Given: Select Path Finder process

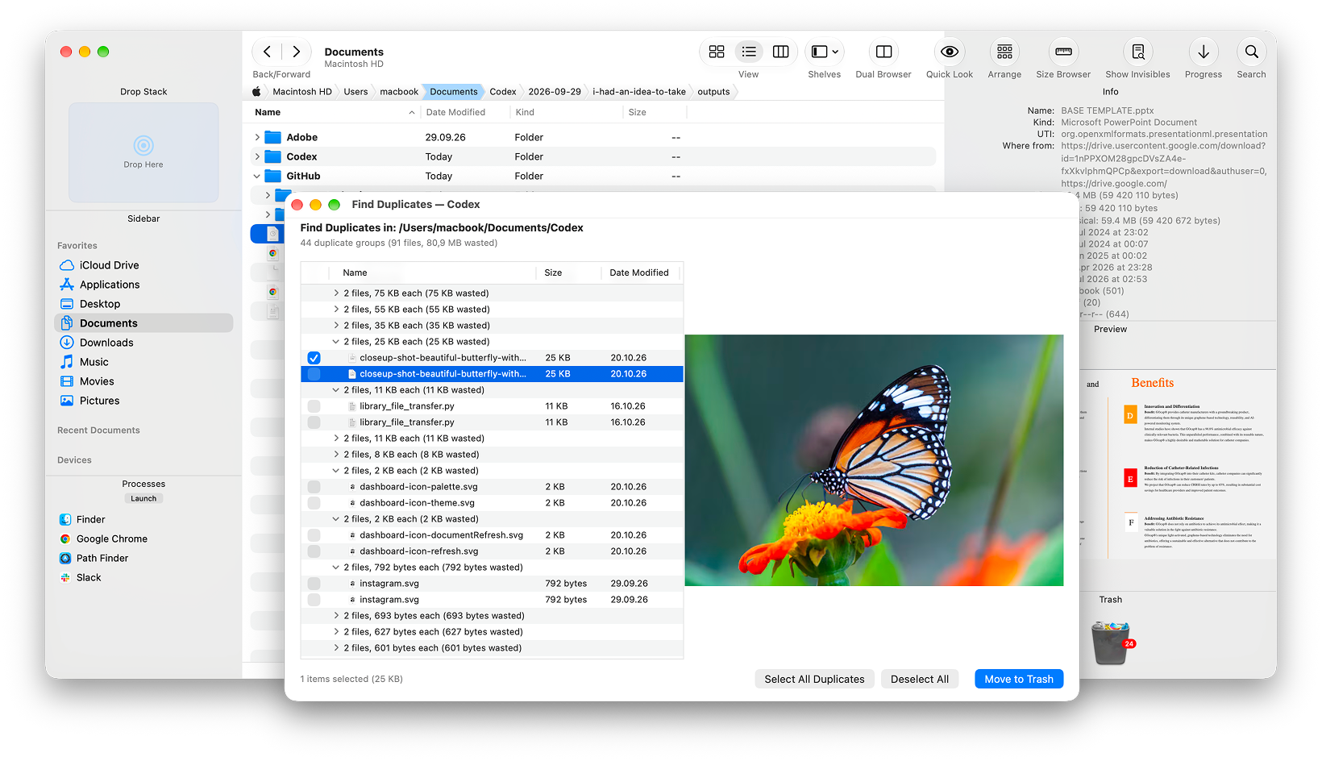Looking at the screenshot, I should [x=102, y=558].
